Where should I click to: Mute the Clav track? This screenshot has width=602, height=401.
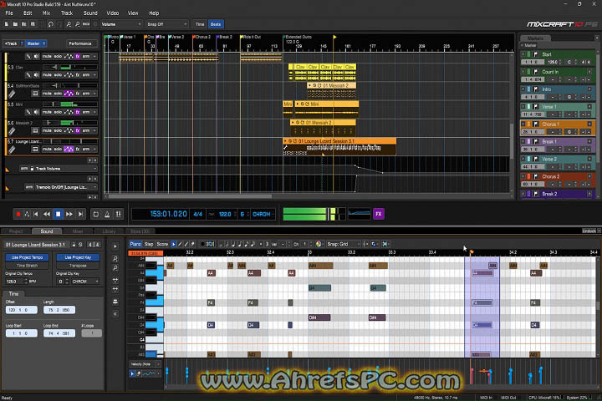(x=47, y=75)
